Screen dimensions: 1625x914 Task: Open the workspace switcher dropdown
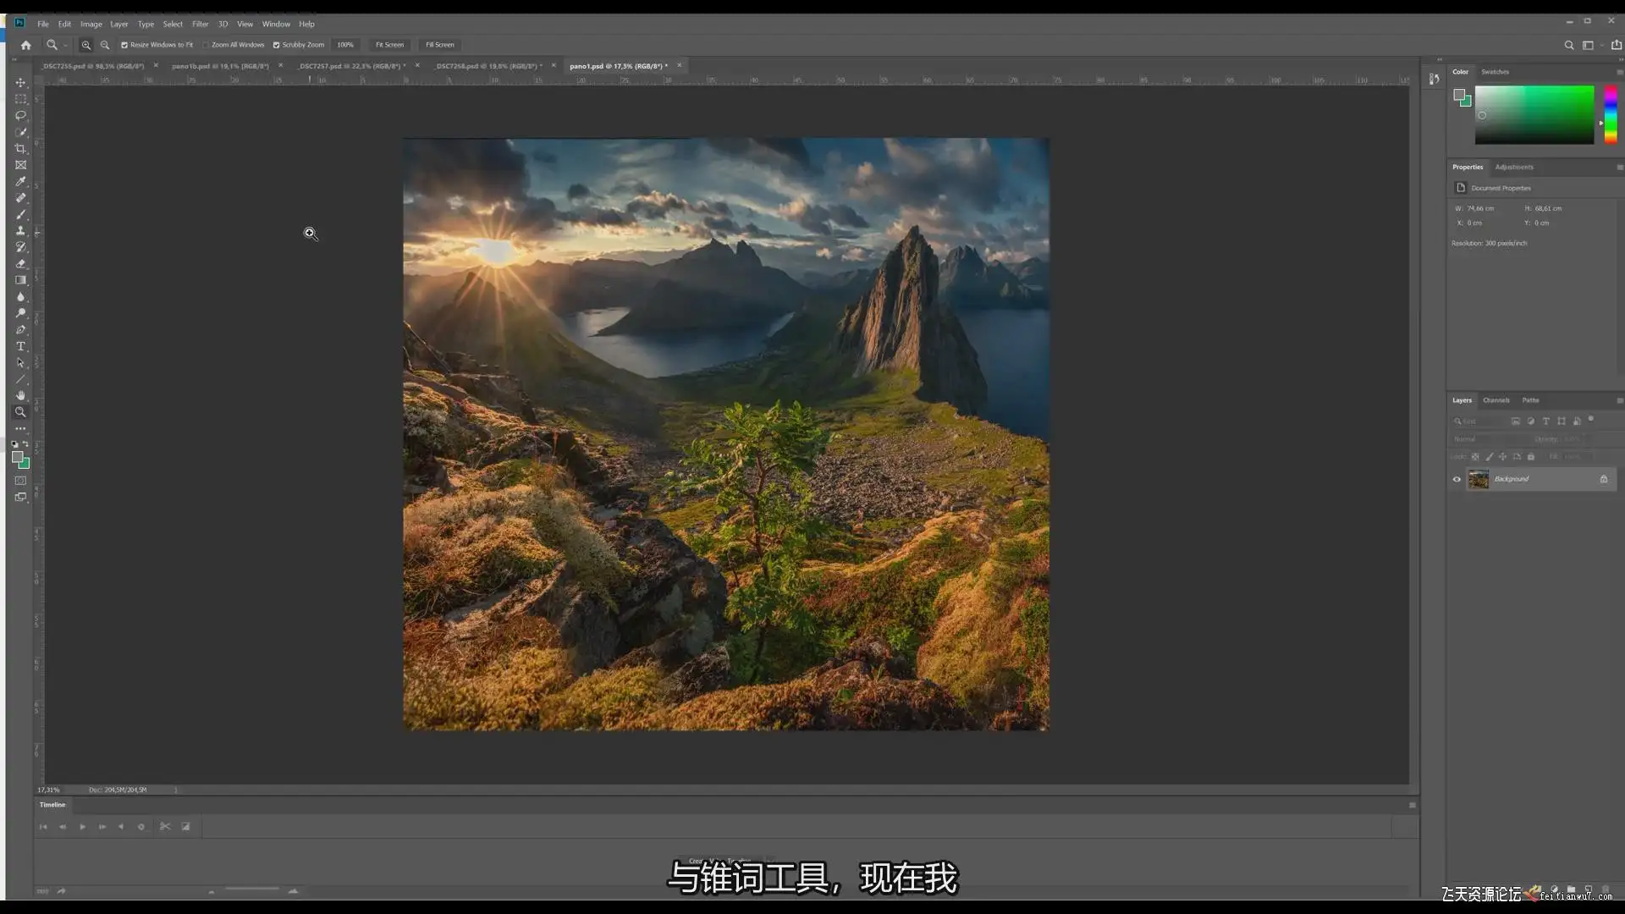click(x=1591, y=45)
